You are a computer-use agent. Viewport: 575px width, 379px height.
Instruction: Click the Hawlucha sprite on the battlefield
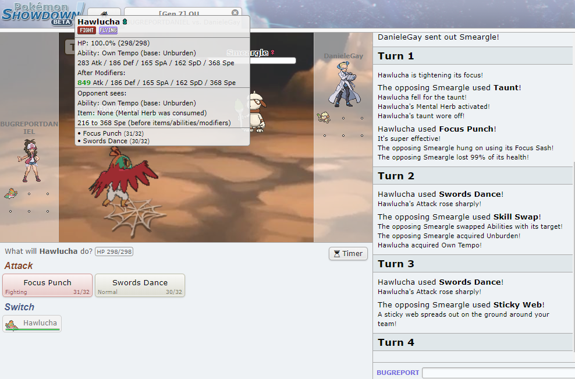(x=123, y=176)
